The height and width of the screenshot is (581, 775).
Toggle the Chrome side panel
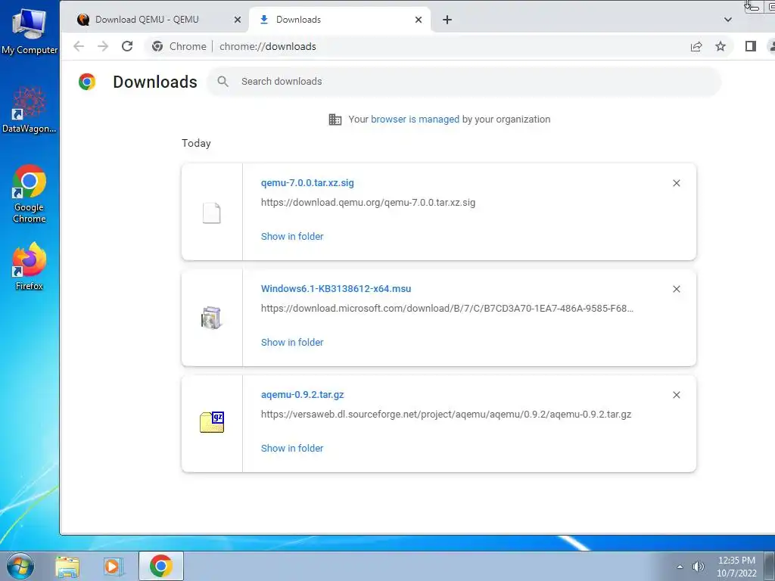click(x=750, y=46)
